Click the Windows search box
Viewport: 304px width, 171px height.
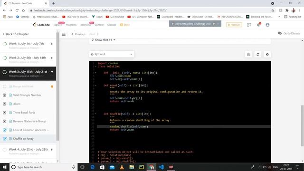[x=43, y=167]
